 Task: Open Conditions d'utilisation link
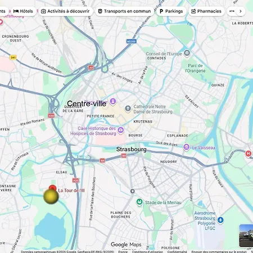(x=147, y=251)
